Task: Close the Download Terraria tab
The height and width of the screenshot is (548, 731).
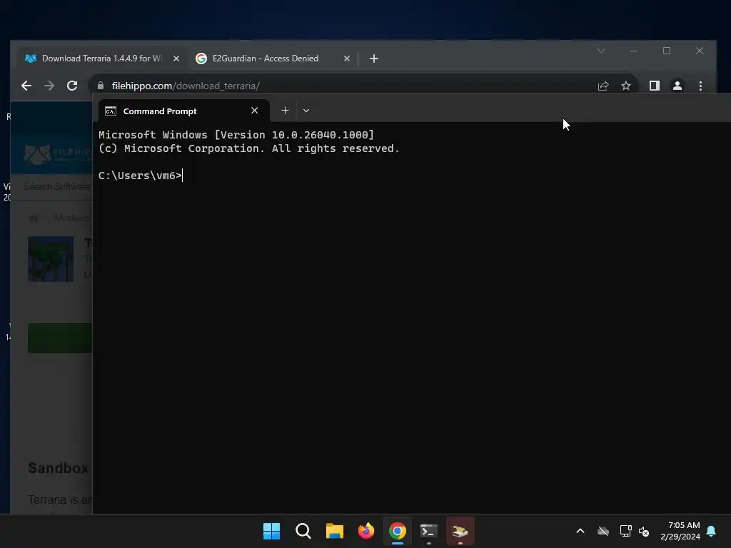Action: 176,59
